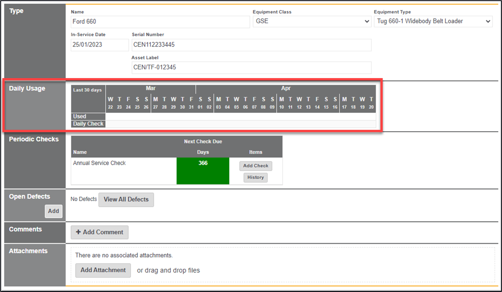Click the green 366 days cell

pos(203,170)
